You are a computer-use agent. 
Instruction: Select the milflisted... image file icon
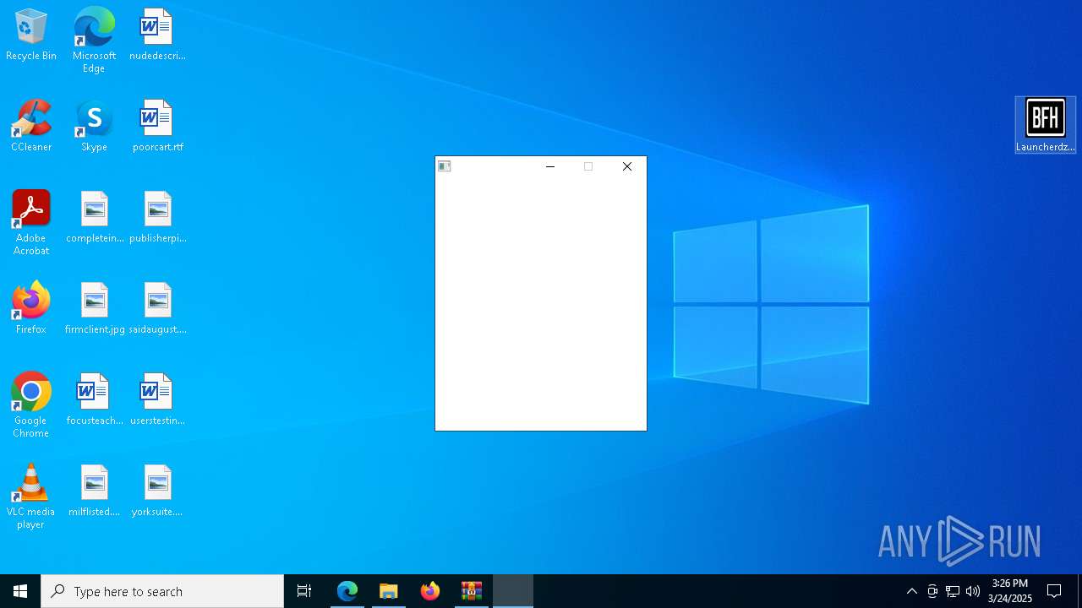(x=95, y=491)
